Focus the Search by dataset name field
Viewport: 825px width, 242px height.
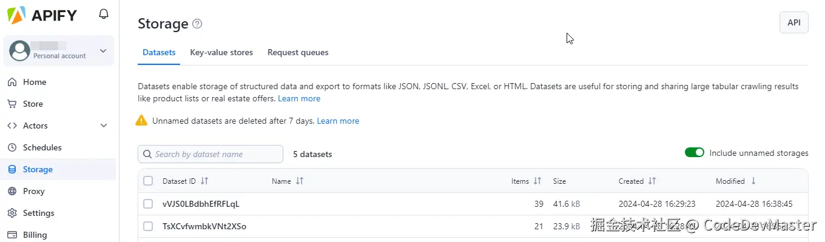click(210, 154)
